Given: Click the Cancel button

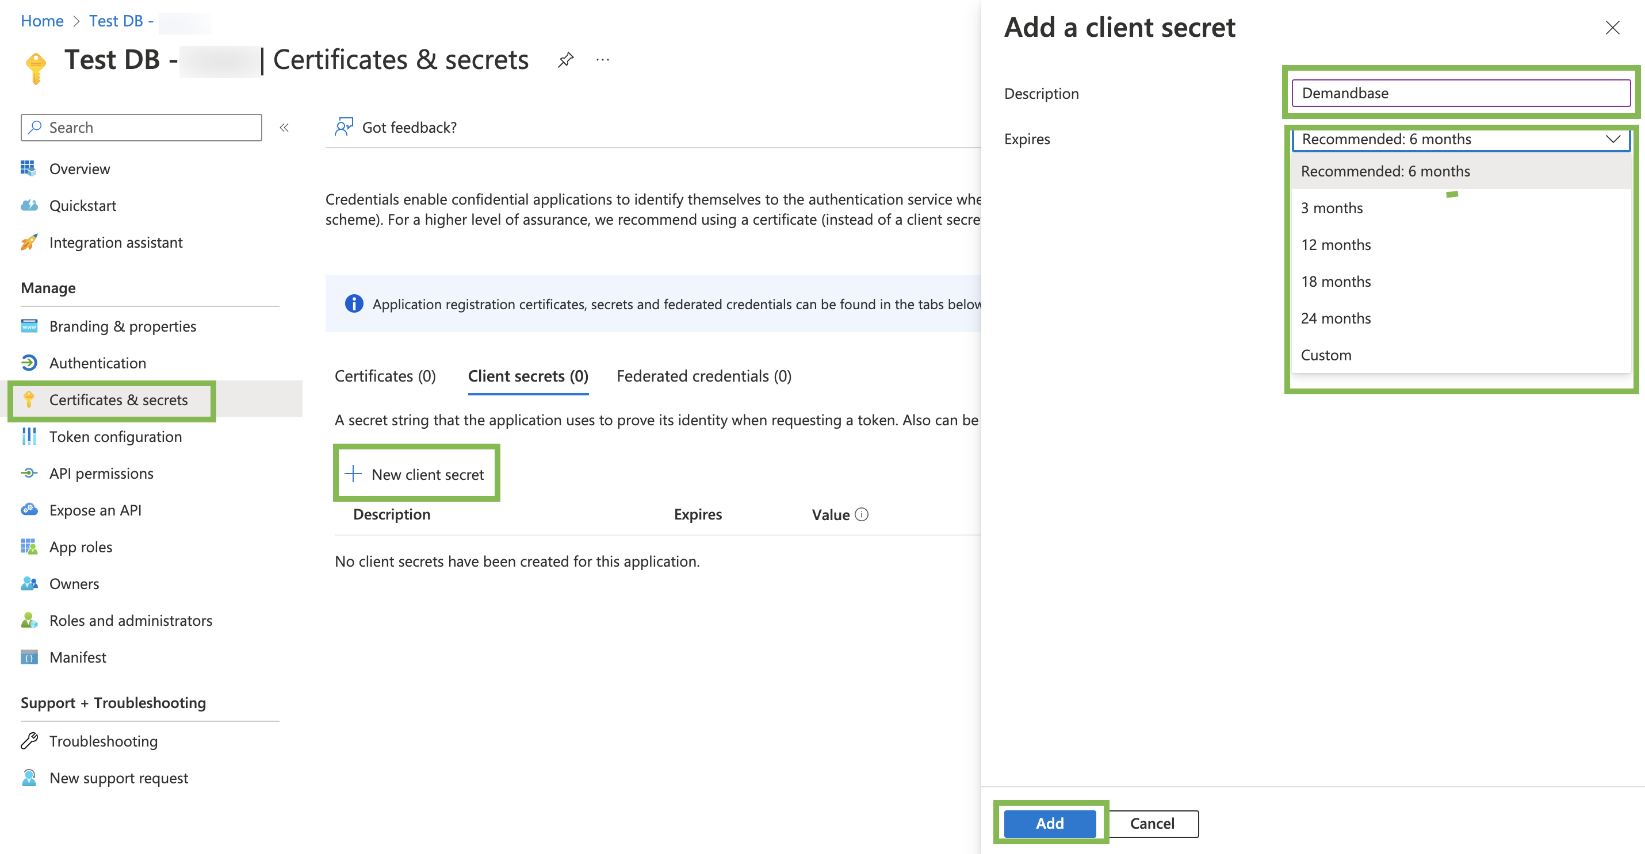Looking at the screenshot, I should (x=1152, y=824).
